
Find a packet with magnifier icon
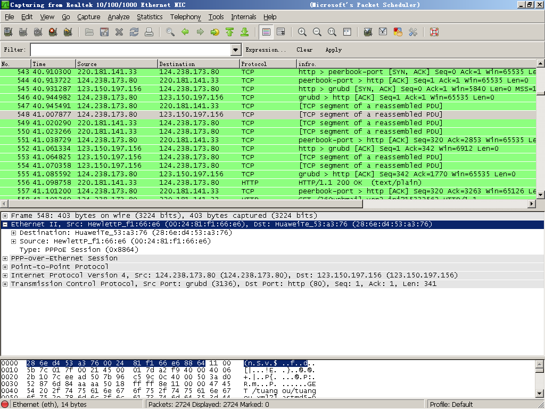170,32
